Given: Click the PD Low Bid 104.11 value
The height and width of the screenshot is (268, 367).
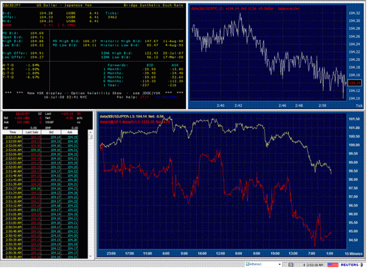Looking at the screenshot, I should pyautogui.click(x=90, y=45).
